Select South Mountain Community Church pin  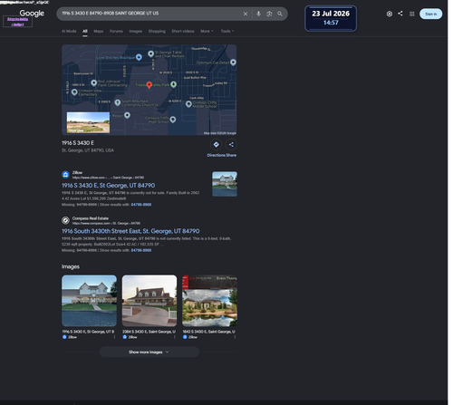tap(118, 102)
